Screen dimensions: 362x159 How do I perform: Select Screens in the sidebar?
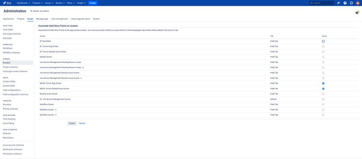point(17,63)
